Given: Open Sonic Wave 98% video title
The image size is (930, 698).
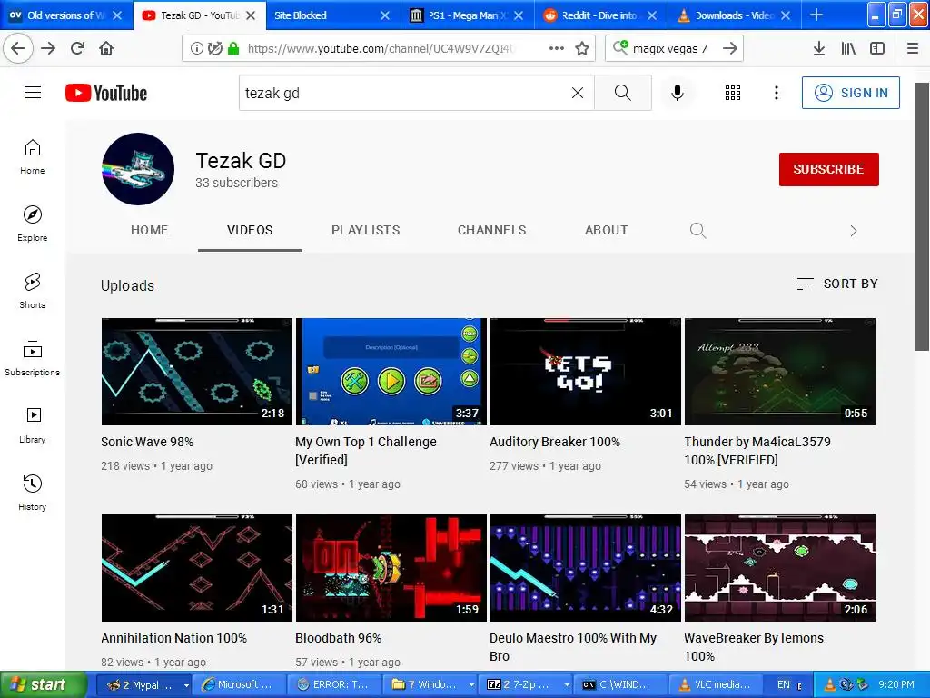Looking at the screenshot, I should pyautogui.click(x=147, y=442).
